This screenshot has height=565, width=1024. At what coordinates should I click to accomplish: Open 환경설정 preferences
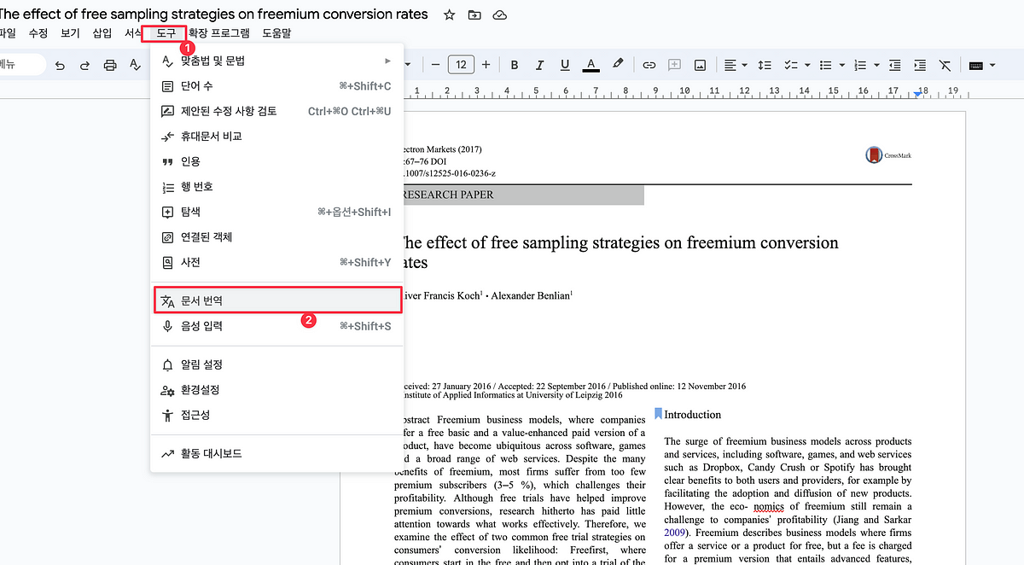pyautogui.click(x=275, y=390)
